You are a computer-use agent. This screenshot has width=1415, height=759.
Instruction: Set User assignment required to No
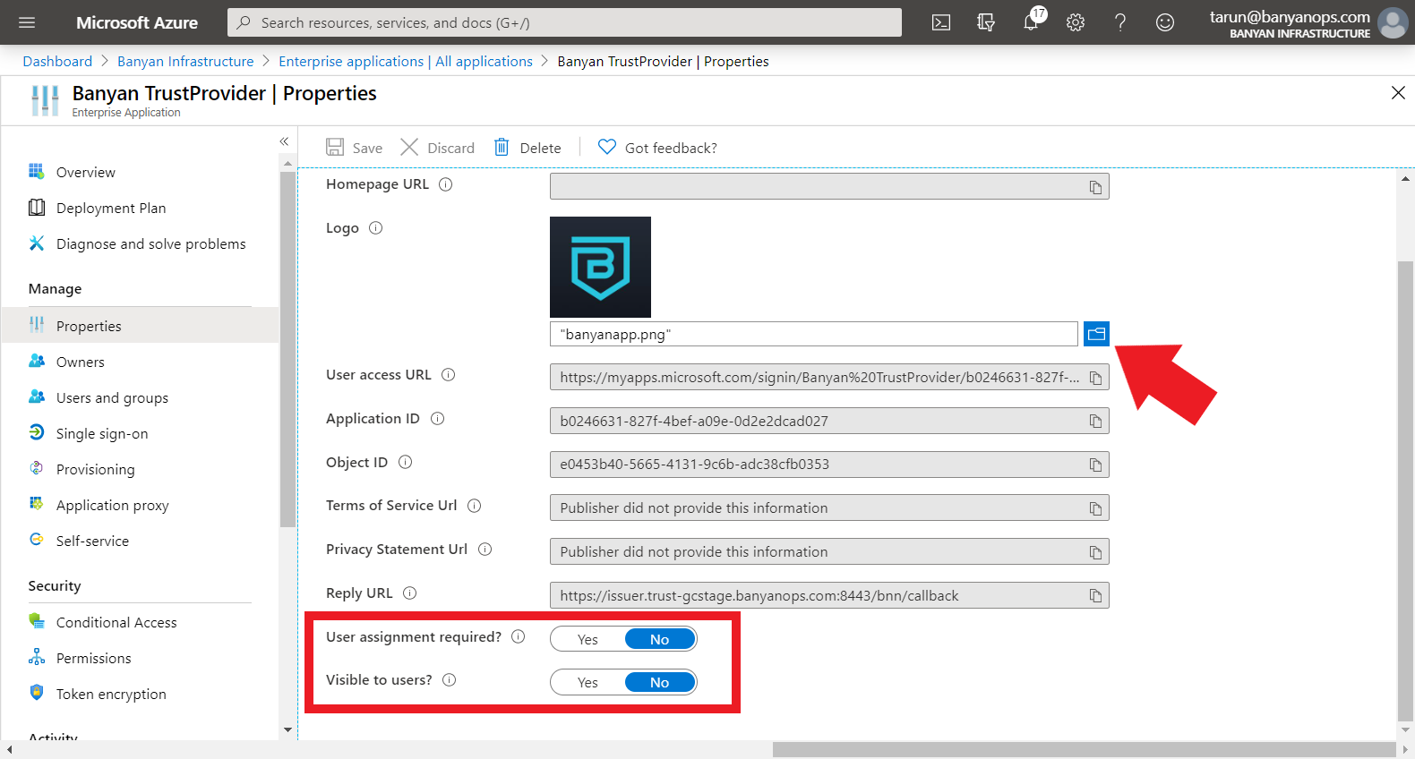pyautogui.click(x=660, y=639)
